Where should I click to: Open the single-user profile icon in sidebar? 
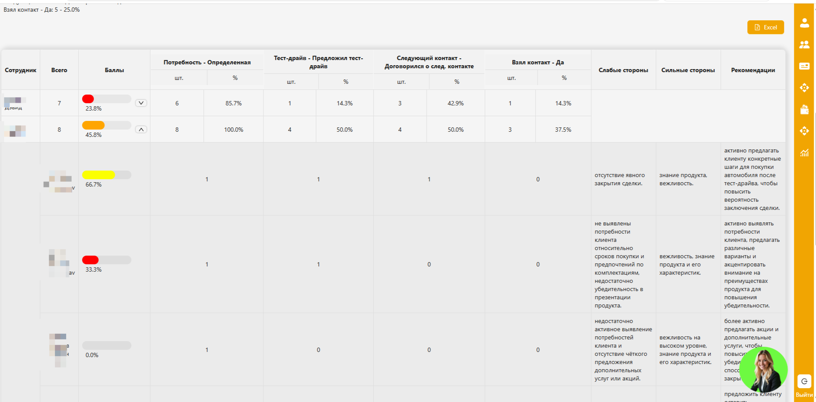tap(804, 23)
